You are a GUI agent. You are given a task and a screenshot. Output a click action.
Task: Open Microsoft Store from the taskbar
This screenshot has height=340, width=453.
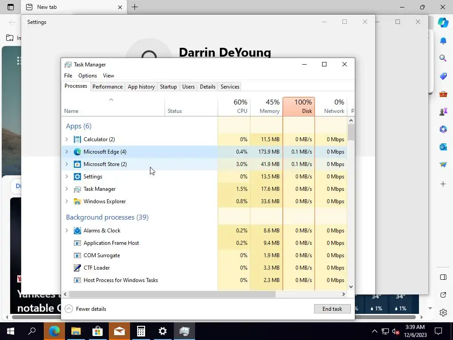click(x=98, y=331)
